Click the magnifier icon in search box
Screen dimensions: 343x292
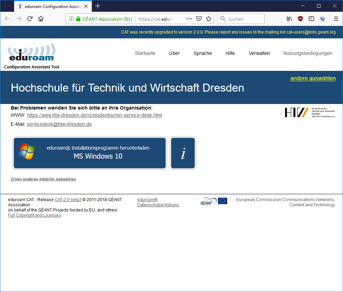click(223, 19)
